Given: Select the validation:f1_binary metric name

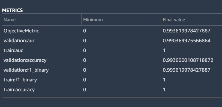Looking at the screenshot, I should pos(26,70).
